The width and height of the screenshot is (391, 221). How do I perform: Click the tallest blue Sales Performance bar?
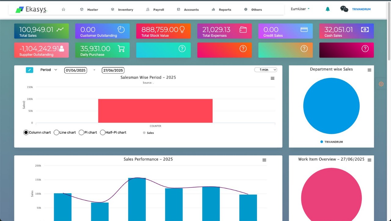coord(137,199)
